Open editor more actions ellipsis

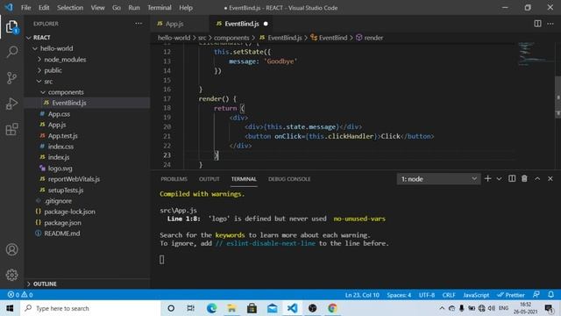coord(550,24)
